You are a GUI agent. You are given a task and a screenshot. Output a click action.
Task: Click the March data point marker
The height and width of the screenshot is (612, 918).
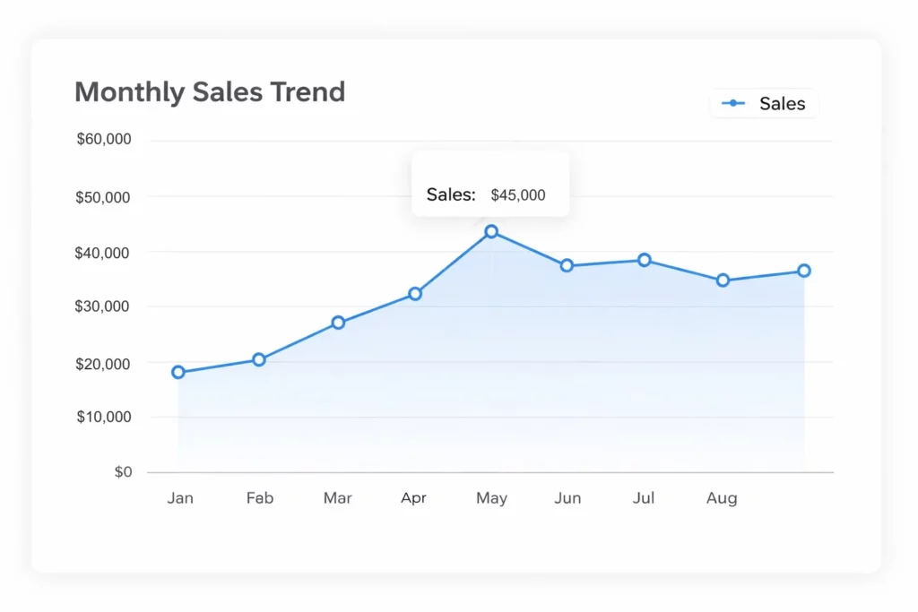(x=338, y=323)
